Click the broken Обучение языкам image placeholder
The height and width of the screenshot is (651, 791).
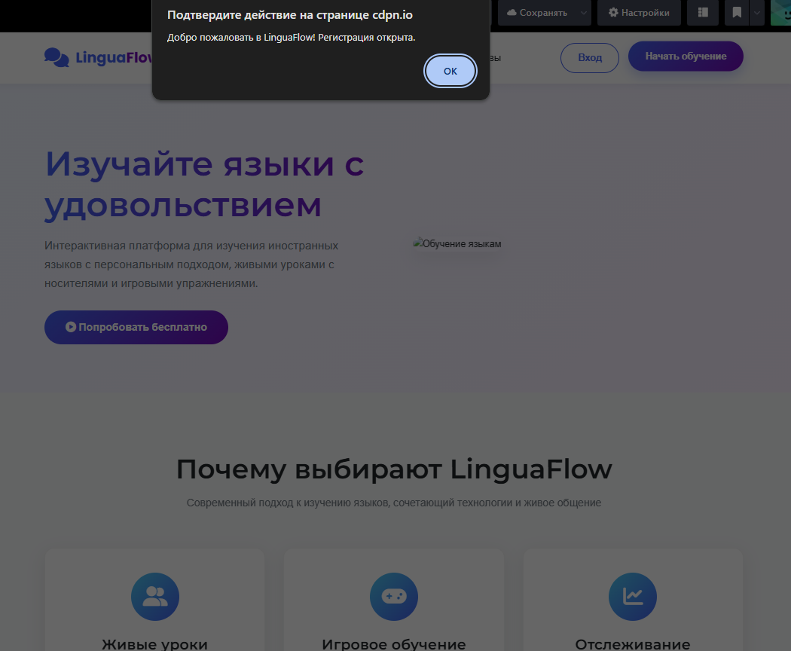pyautogui.click(x=457, y=243)
